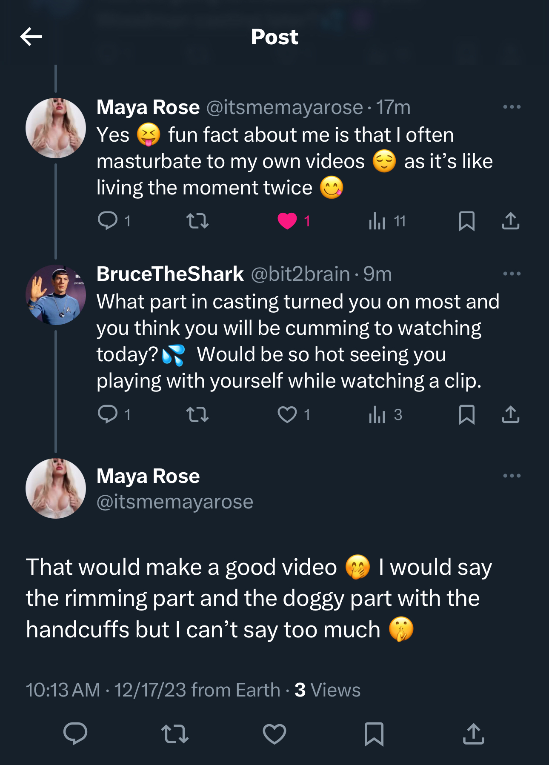Viewport: 549px width, 765px height.
Task: Bookmark BruceTheShark's post
Action: 466,414
